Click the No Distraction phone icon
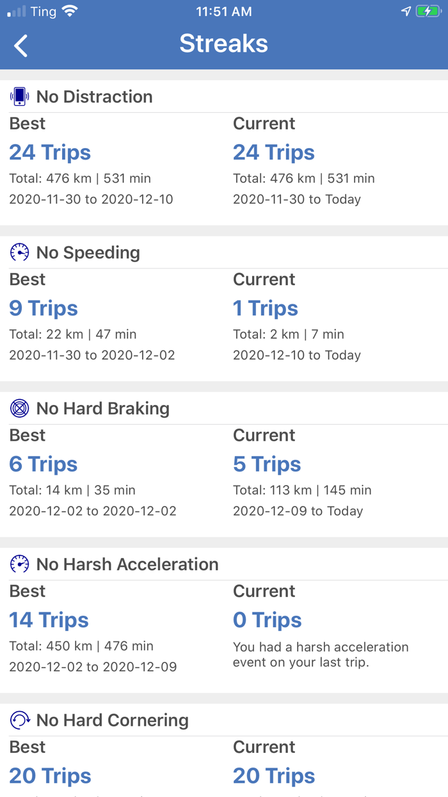The image size is (448, 797). 20,96
